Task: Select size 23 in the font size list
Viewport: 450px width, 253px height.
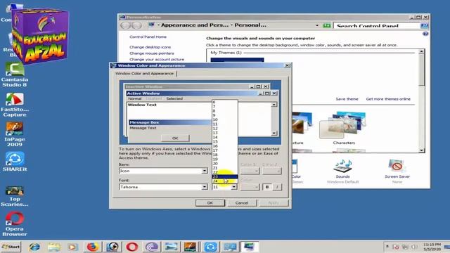Action: point(225,176)
